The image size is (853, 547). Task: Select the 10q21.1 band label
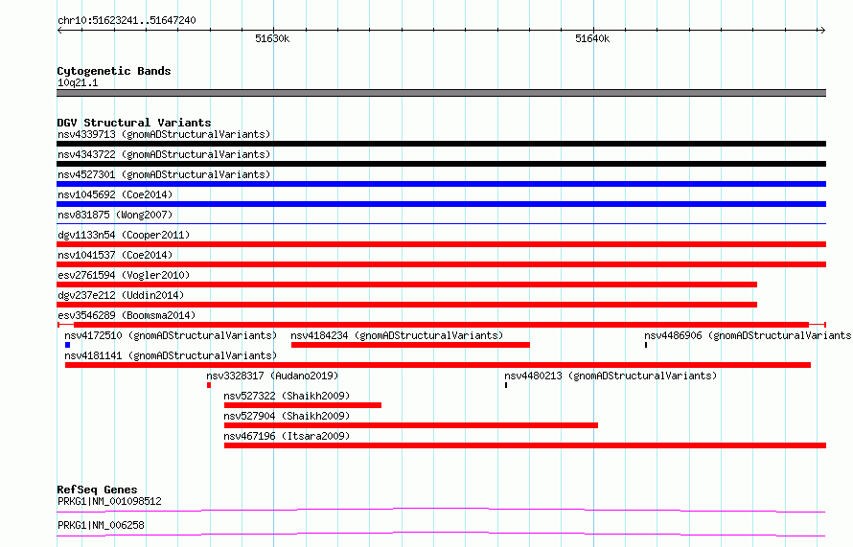point(78,82)
